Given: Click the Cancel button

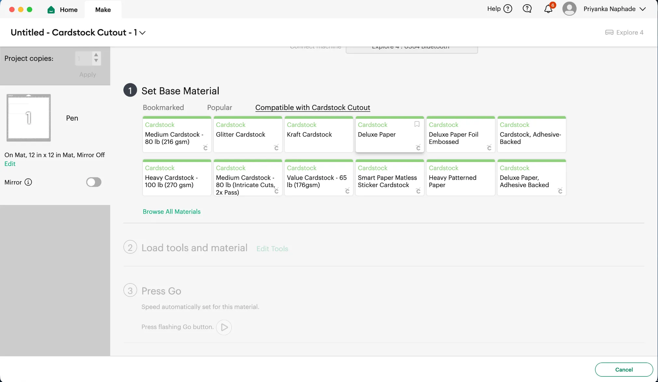Looking at the screenshot, I should pyautogui.click(x=624, y=370).
